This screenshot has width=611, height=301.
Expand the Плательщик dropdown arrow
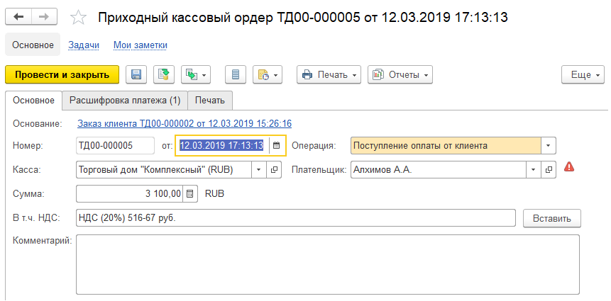tap(533, 170)
